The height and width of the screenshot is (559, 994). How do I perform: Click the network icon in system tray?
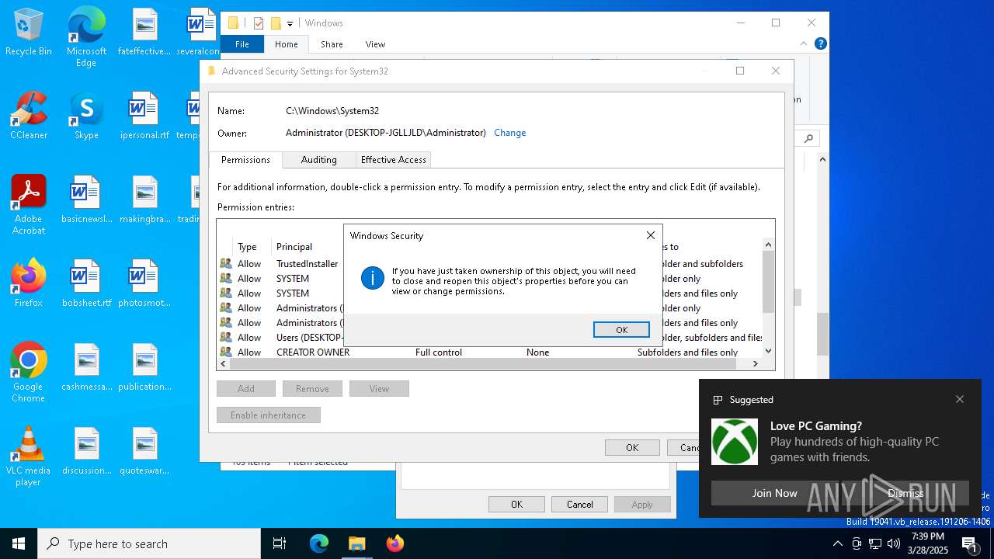tap(875, 543)
